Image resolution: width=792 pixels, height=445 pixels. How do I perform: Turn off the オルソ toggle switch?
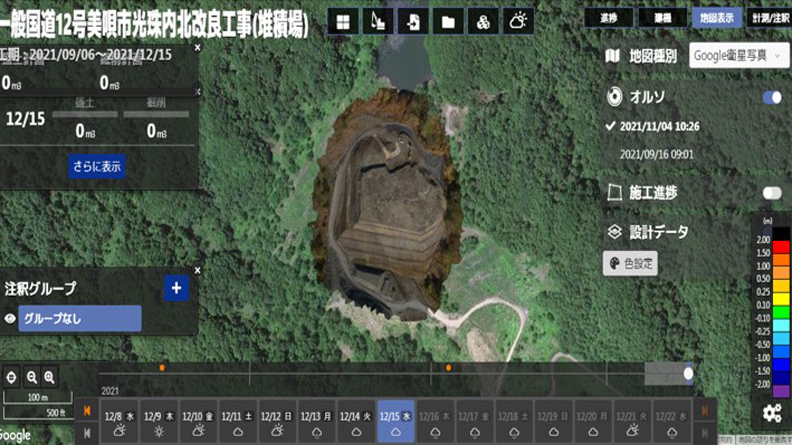coord(772,98)
